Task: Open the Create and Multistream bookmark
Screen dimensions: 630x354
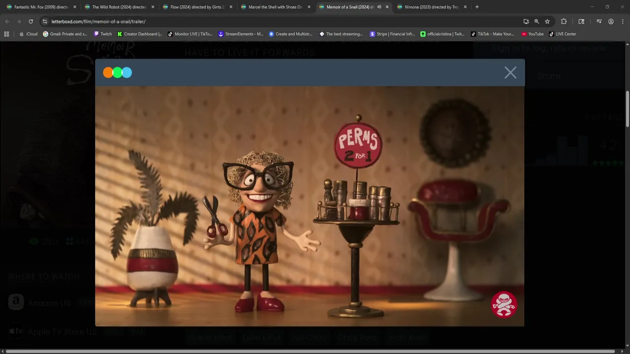Action: pos(290,34)
